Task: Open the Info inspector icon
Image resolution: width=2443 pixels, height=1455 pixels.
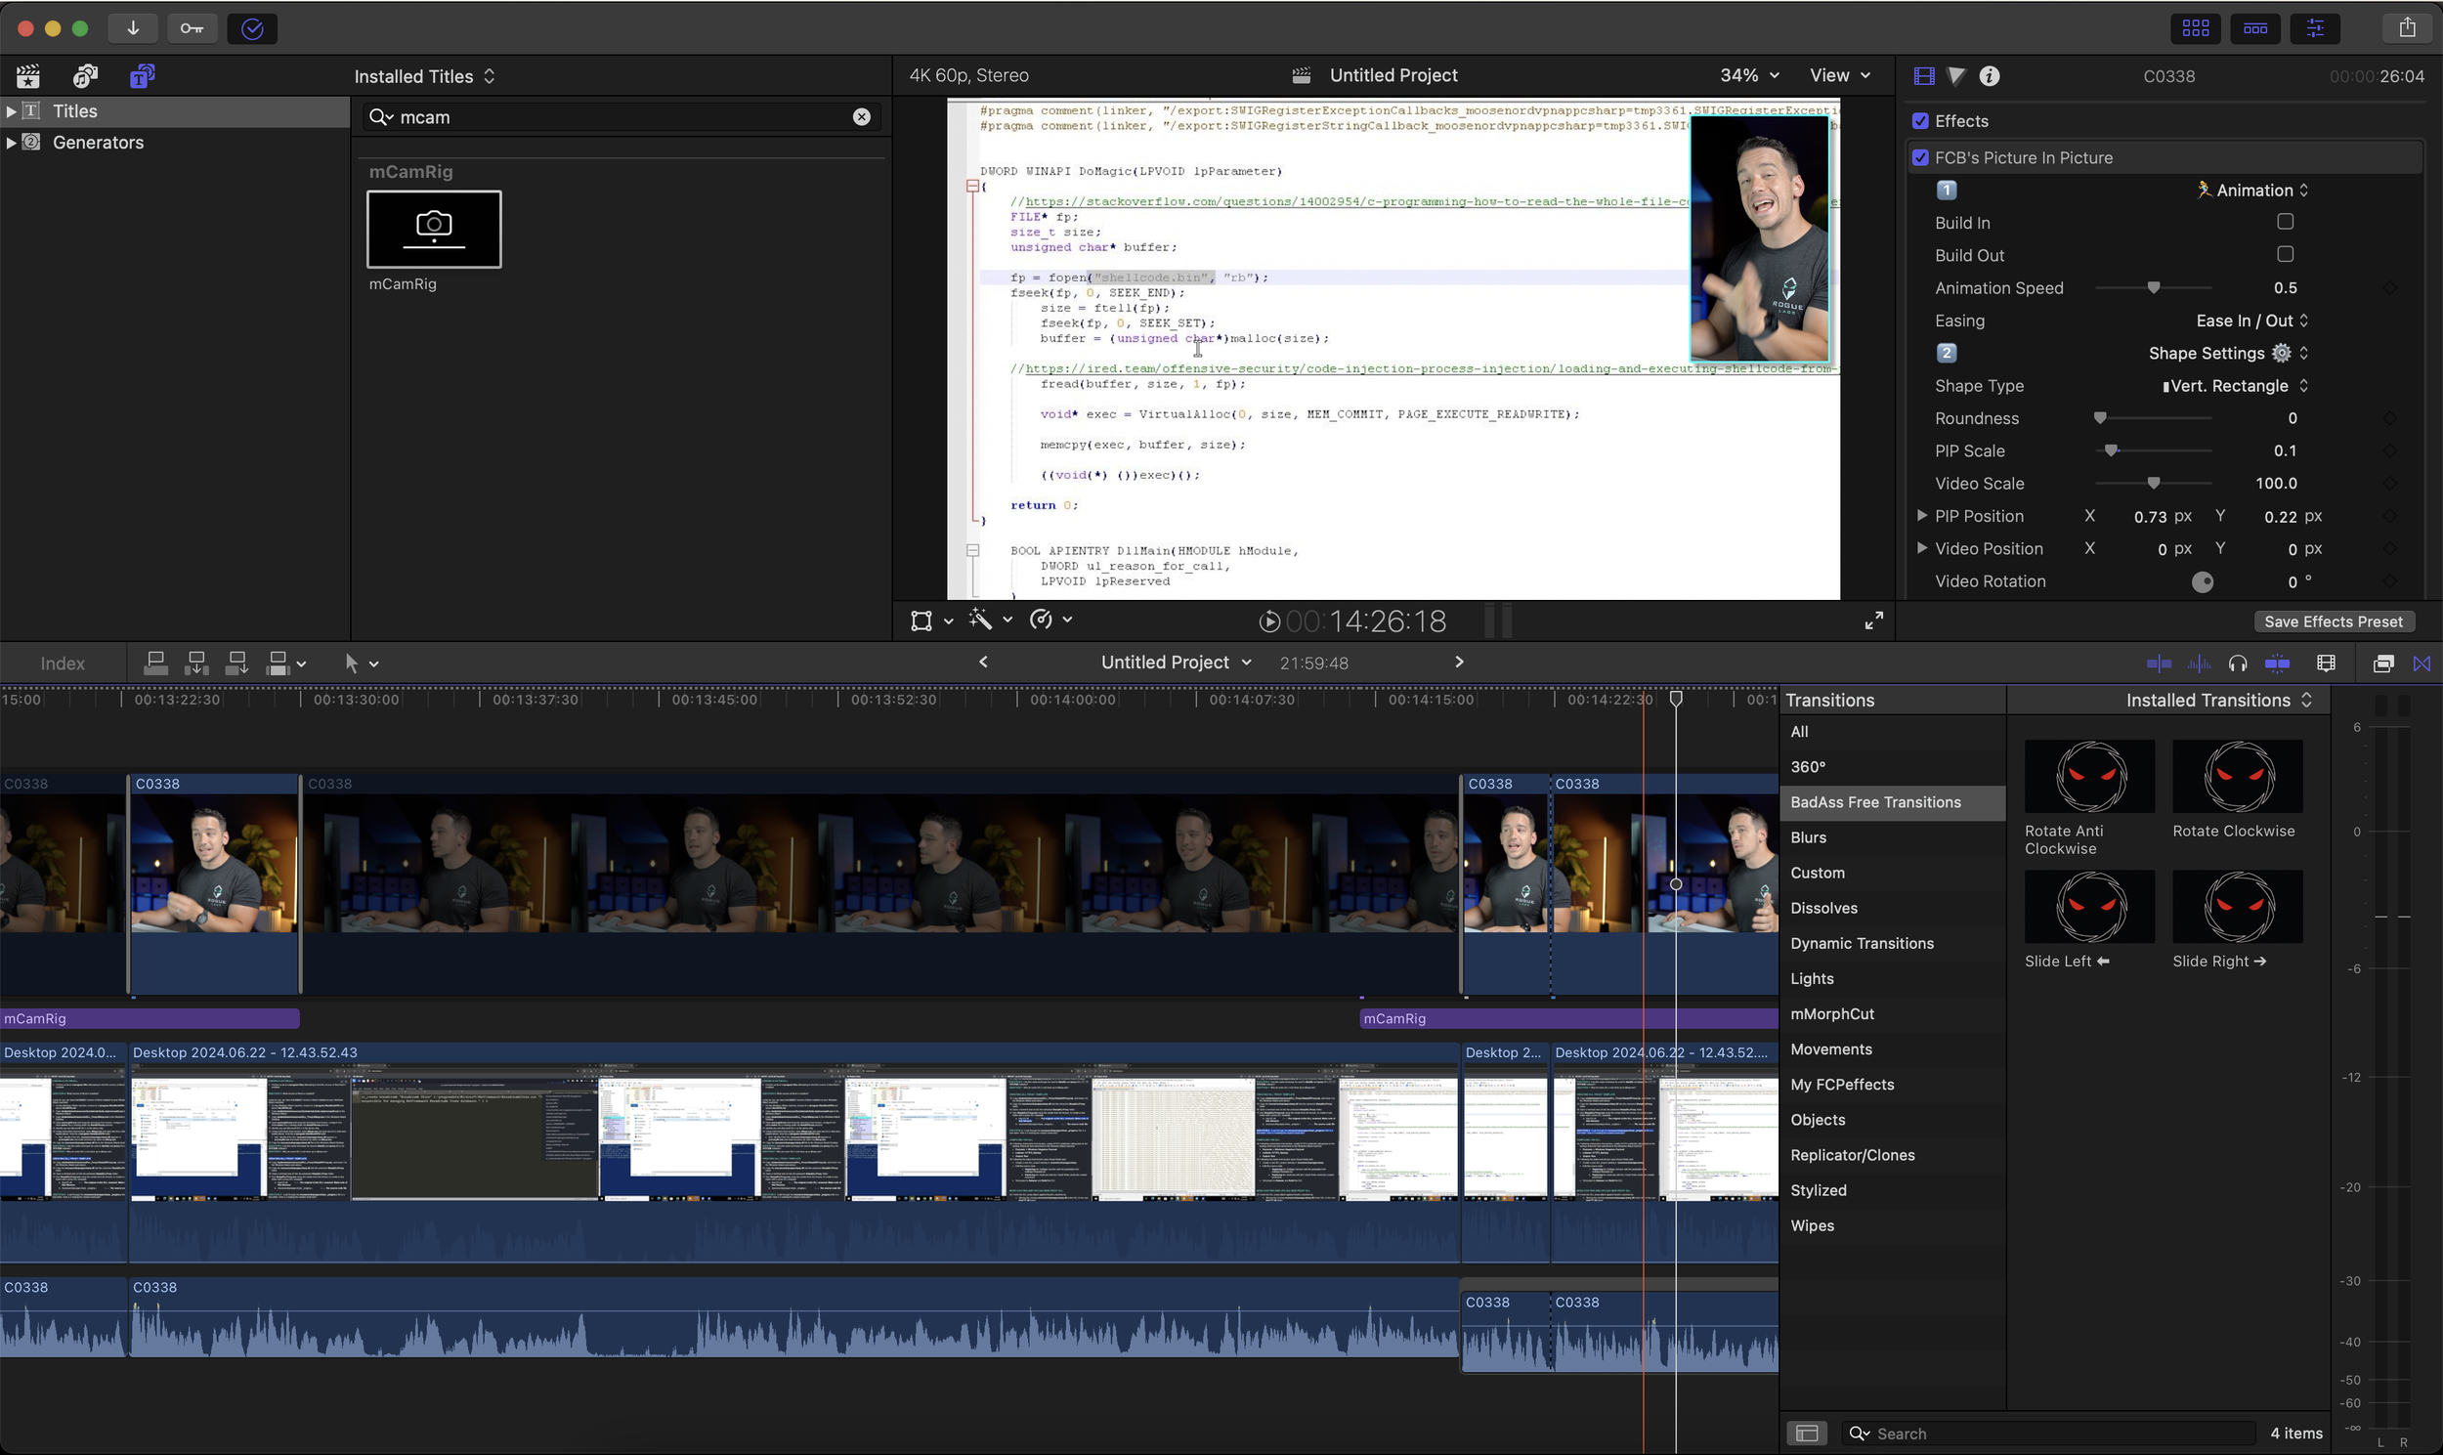Action: coord(1990,75)
